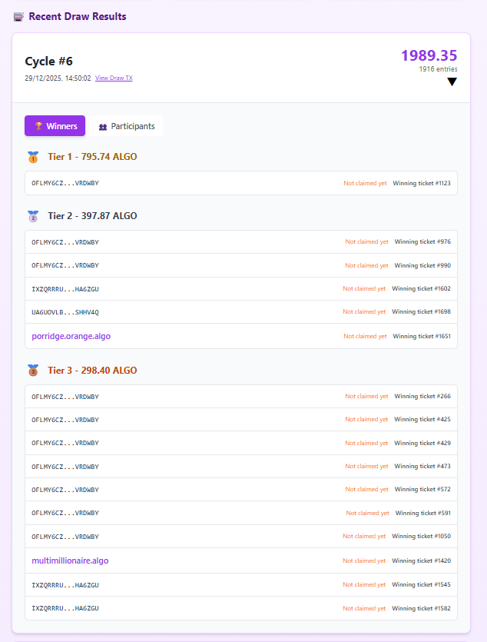Screen dimensions: 487x642
Task: Click Not claimed yet on ticket #591 row
Action: tap(368, 513)
